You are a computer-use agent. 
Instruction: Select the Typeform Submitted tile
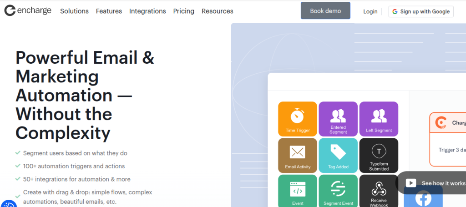(379, 155)
